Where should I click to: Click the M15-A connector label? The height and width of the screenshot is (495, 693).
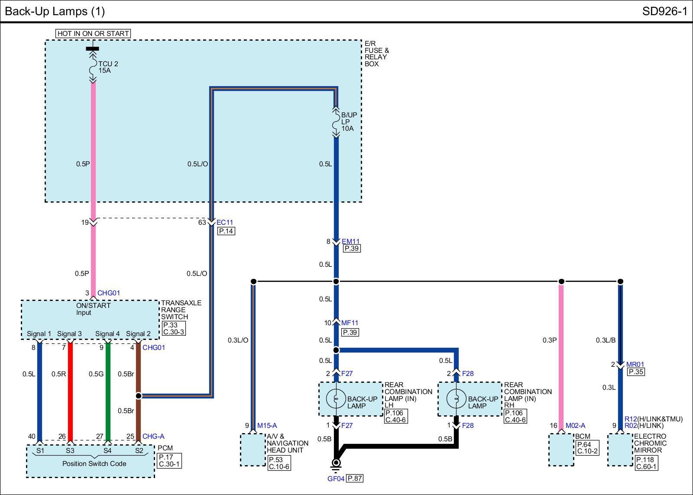(x=267, y=426)
